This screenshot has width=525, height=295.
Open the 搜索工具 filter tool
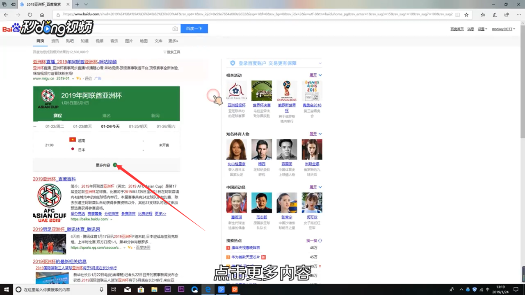click(171, 52)
